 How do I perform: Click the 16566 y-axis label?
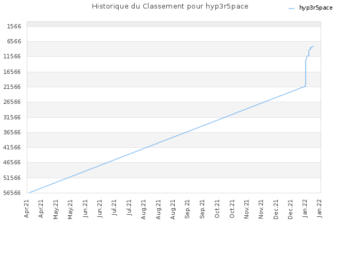point(12,72)
